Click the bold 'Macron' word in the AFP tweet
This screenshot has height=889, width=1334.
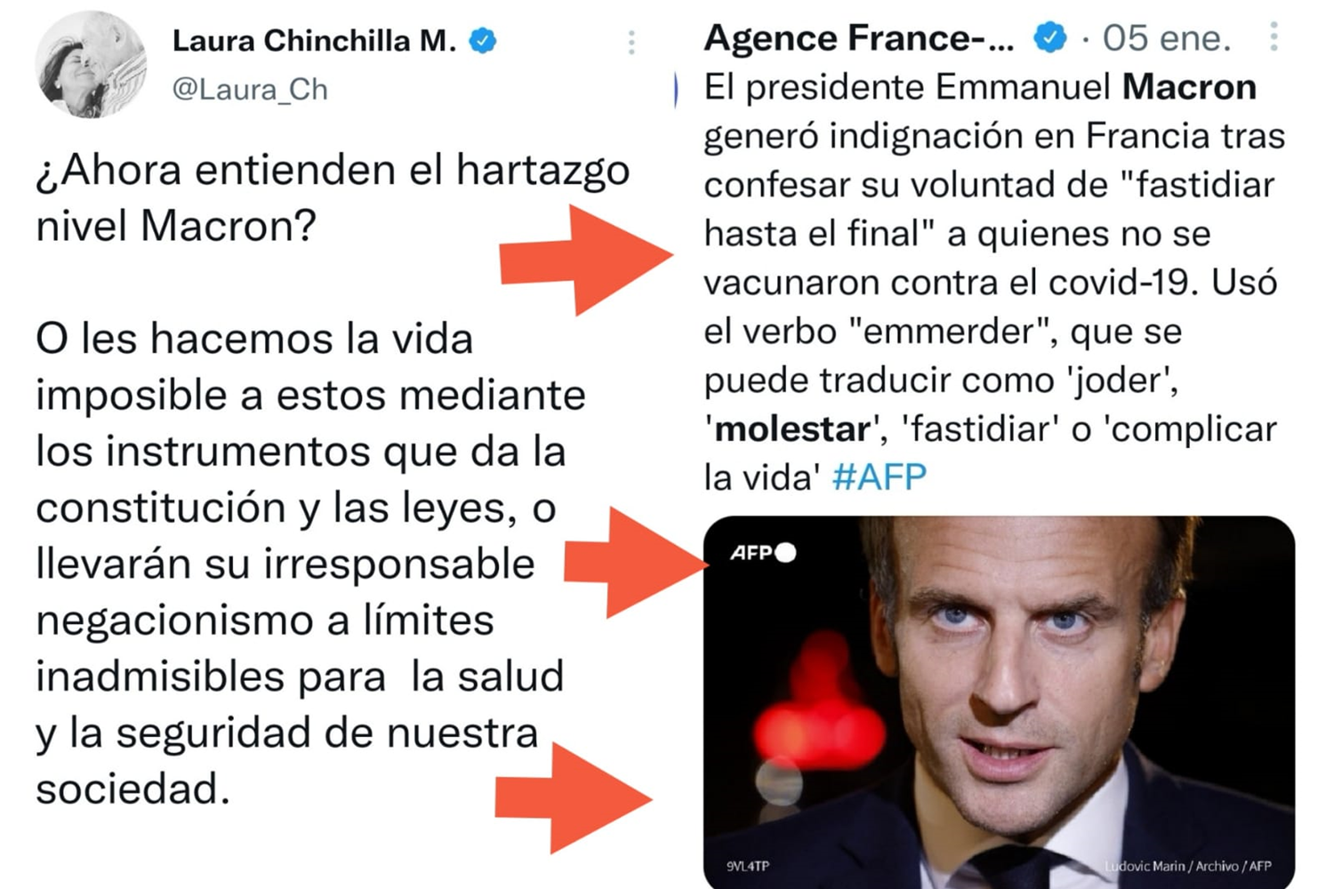1189,87
